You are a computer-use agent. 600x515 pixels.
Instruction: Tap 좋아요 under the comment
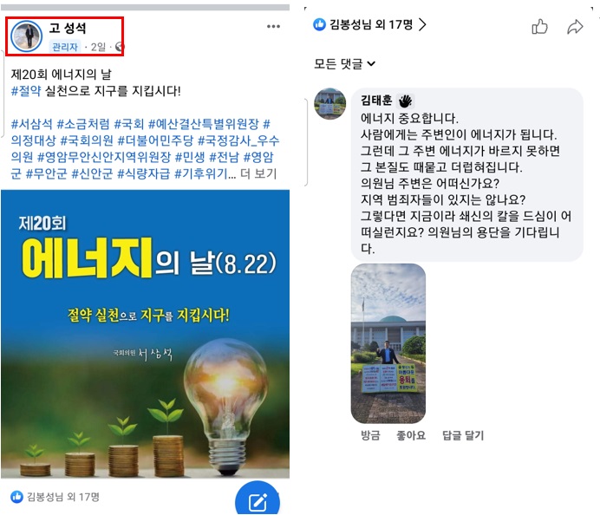click(x=411, y=435)
